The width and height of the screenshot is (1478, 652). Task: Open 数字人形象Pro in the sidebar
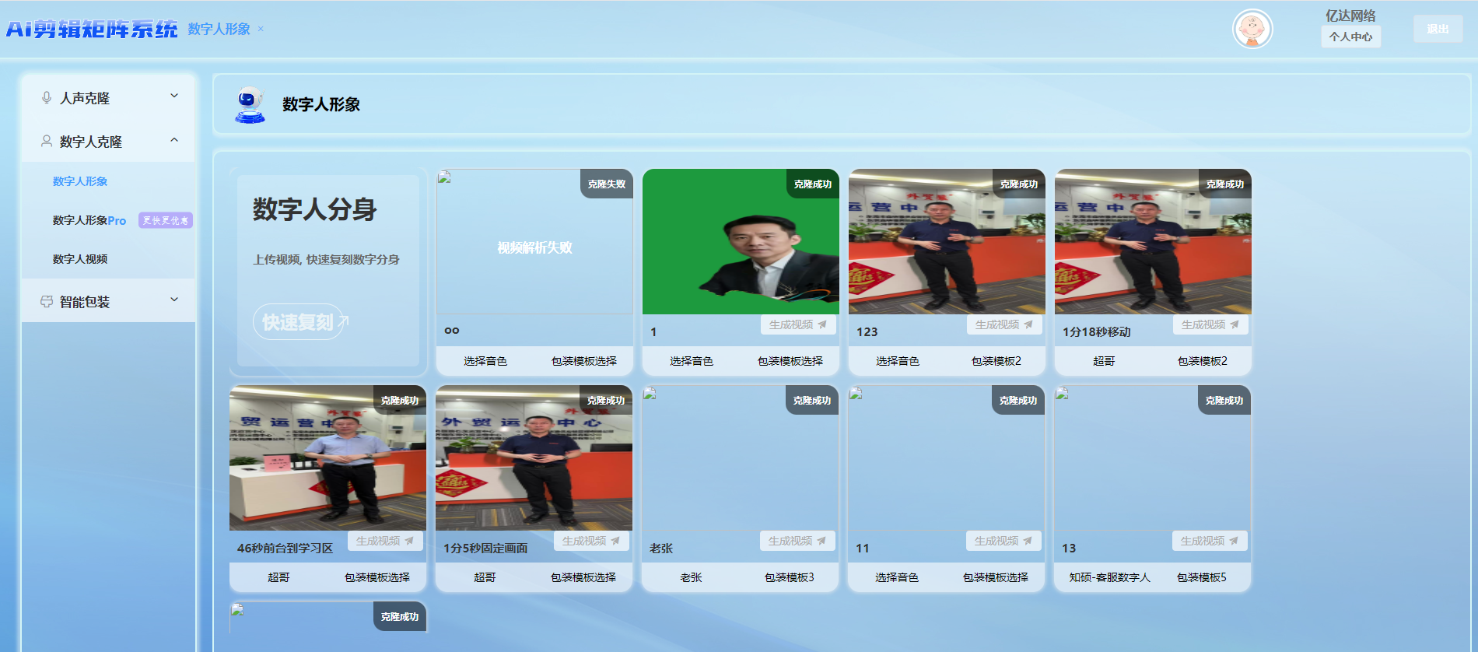coord(89,220)
